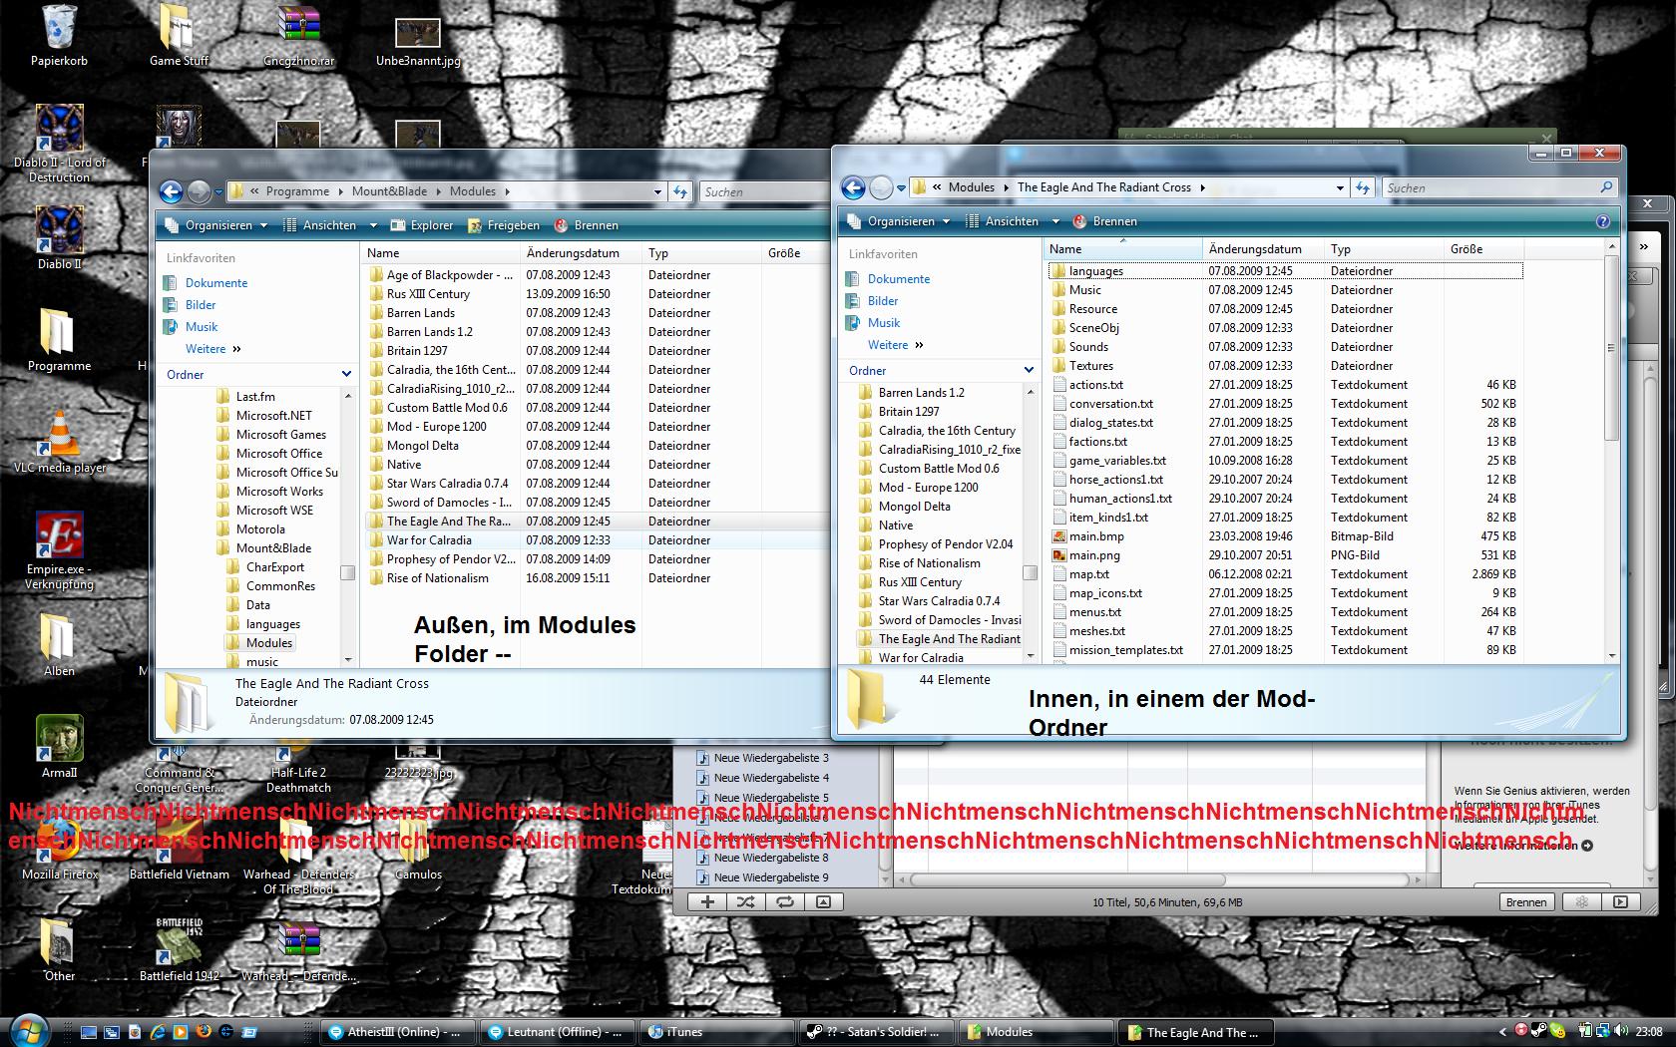1676x1047 pixels.
Task: Select Prophesy of Pendor V2.04 in Radiant Cross tree
Action: 945,544
